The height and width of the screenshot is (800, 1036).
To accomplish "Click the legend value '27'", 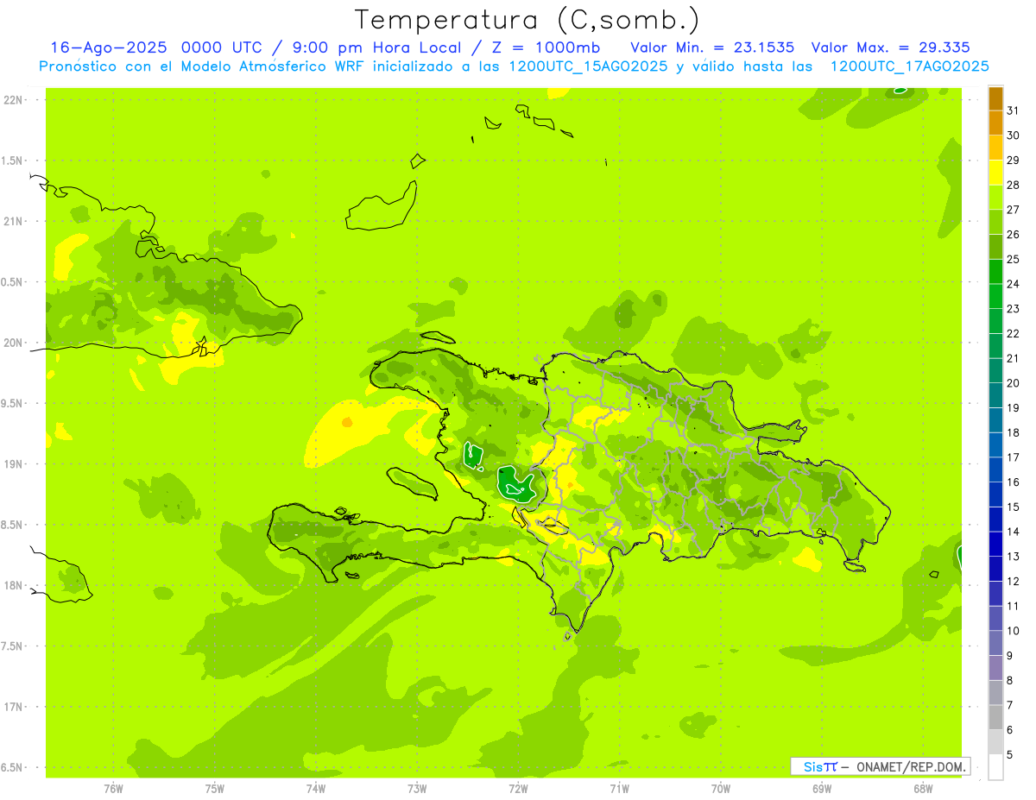I will pyautogui.click(x=1014, y=210).
